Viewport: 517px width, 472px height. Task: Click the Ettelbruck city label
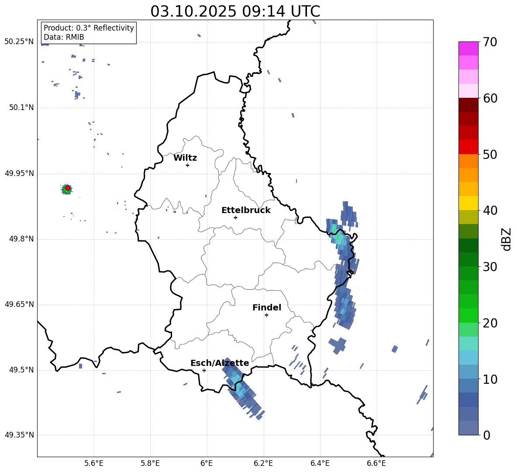(246, 210)
